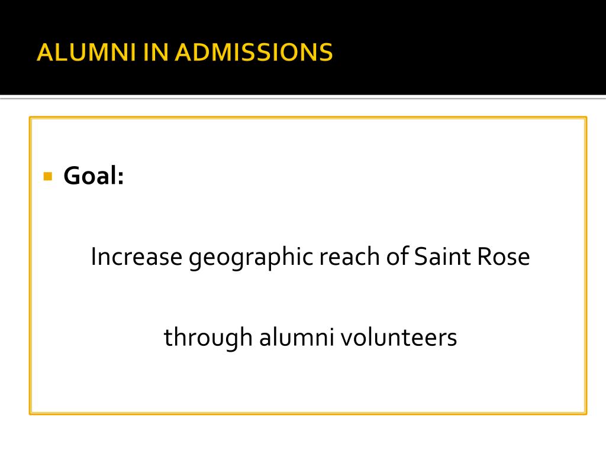Click the gray divider line beneath the black header
Image resolution: width=606 pixels, height=454 pixels.
[x=303, y=98]
